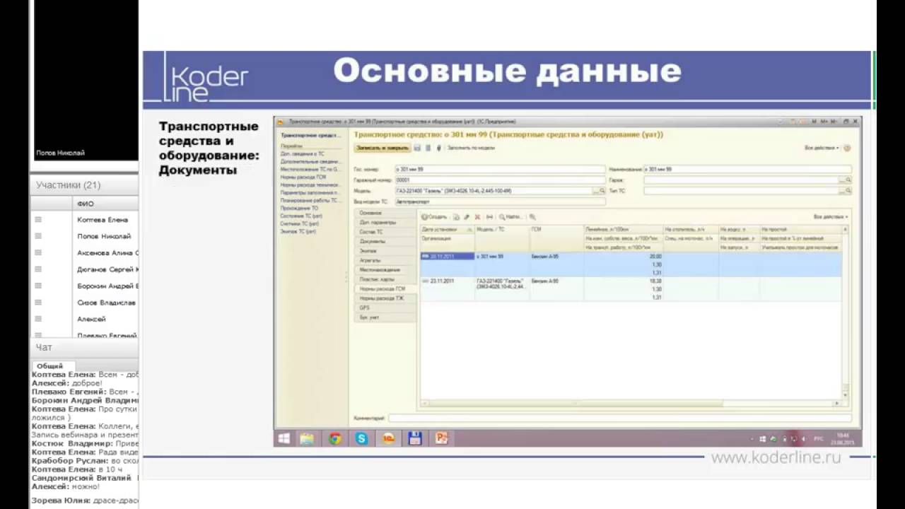Open Доп. сведения о ТС navigation link
The image size is (905, 509).
pos(303,153)
